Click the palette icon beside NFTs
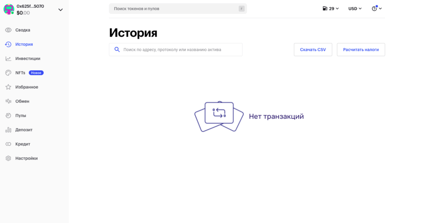This screenshot has height=223, width=421. [8, 73]
